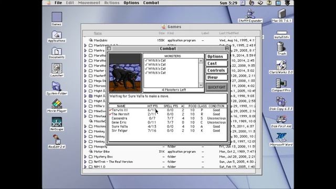This screenshot has width=336, height=189.
Task: Sort Games window by Last Modified column
Action: [229, 33]
